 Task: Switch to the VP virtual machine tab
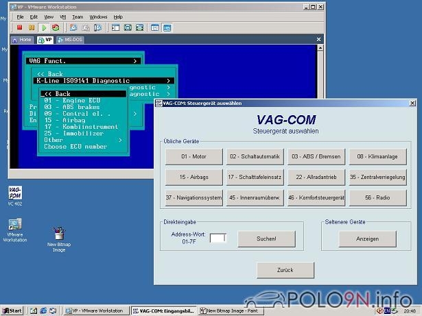pos(45,40)
